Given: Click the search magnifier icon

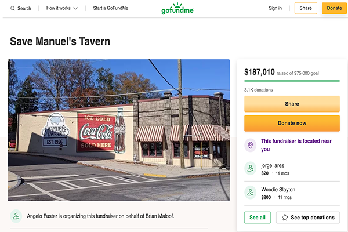Looking at the screenshot, I should click(x=13, y=8).
